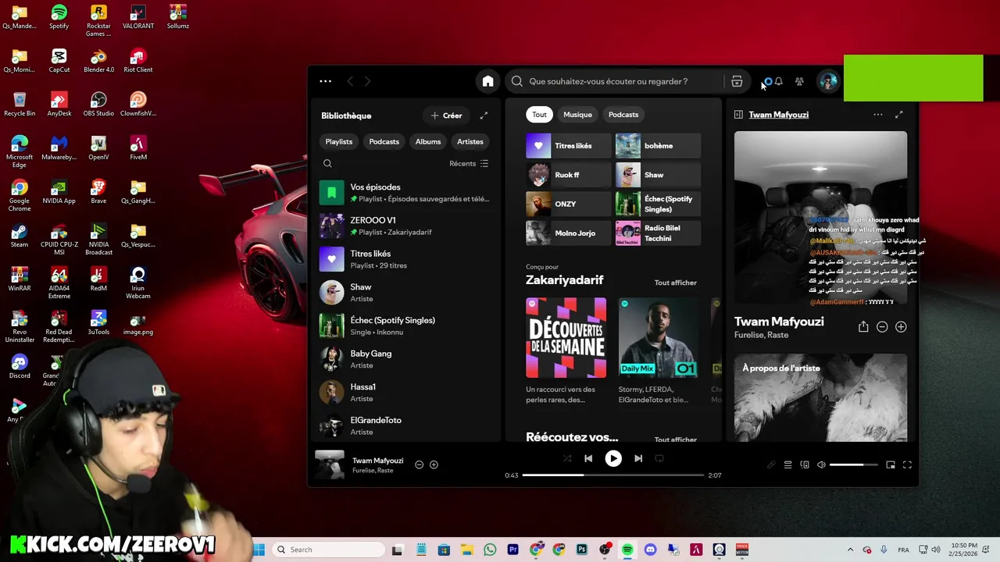Image resolution: width=1000 pixels, height=562 pixels.
Task: Mute the volume speaker icon
Action: [x=821, y=464]
